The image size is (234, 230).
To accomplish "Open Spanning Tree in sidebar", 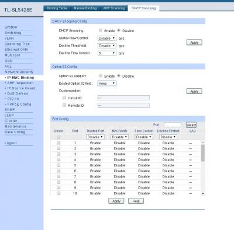I will pos(17,44).
